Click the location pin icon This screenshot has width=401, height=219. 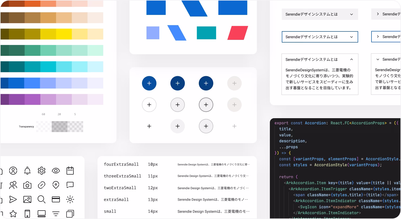56,185
